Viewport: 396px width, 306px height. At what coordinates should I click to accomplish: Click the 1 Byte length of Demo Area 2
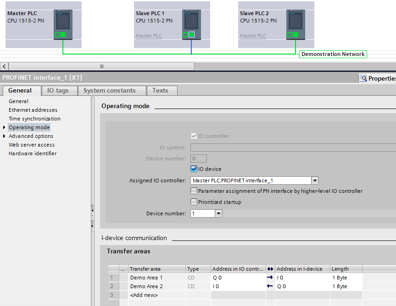click(x=346, y=286)
